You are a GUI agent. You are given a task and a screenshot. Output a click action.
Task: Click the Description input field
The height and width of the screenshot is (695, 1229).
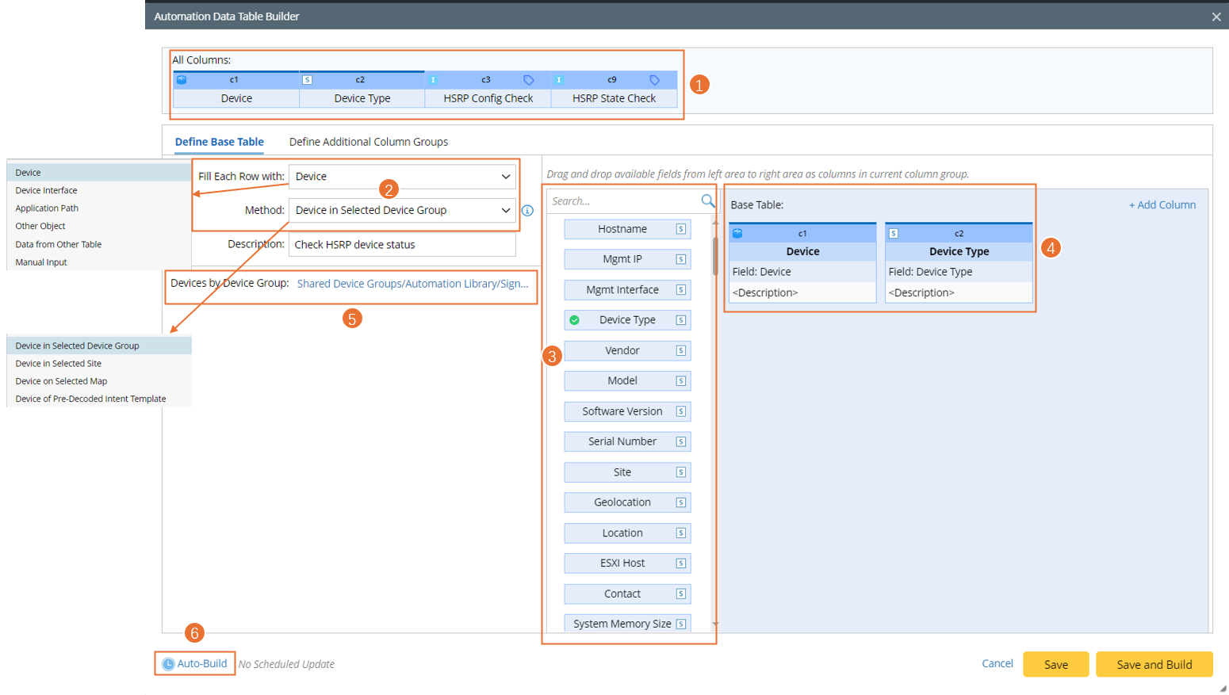(402, 245)
